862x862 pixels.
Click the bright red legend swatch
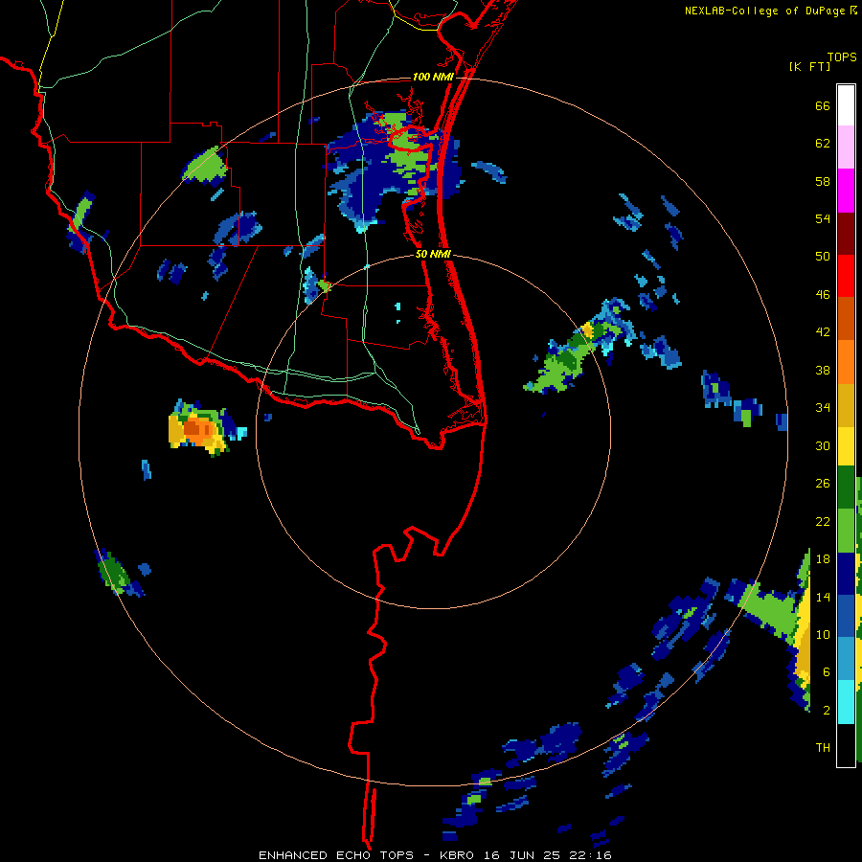point(846,276)
